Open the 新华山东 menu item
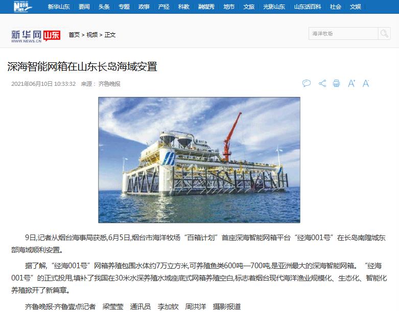This screenshot has height=327, width=399. 59,7
